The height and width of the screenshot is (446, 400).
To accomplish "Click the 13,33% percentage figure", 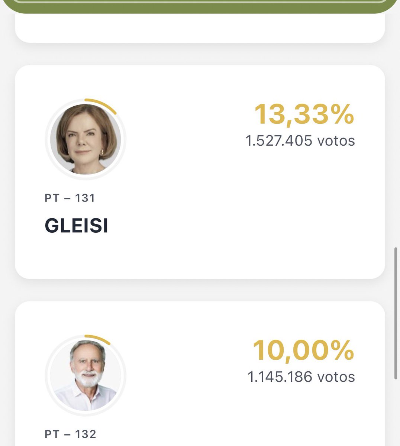I will coord(304,114).
